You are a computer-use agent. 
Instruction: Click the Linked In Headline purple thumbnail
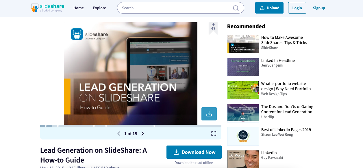(243, 67)
